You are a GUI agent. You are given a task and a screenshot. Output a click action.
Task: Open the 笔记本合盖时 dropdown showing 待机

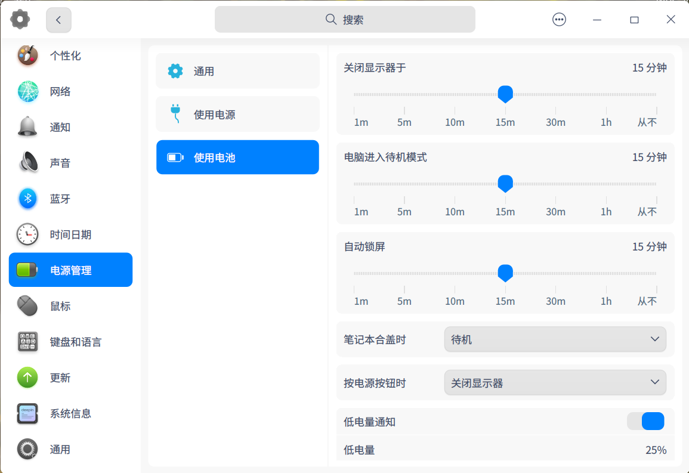[555, 339]
